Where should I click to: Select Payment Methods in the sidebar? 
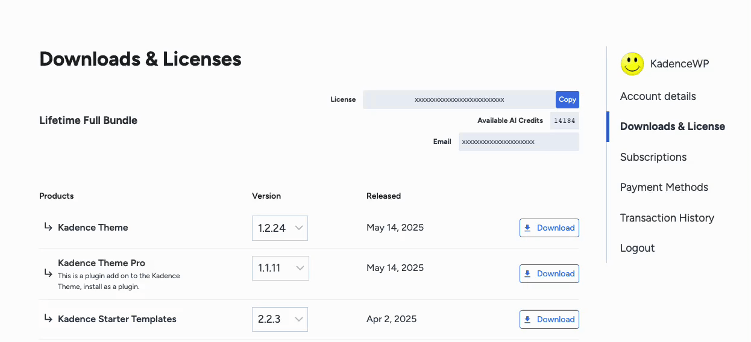pyautogui.click(x=664, y=187)
